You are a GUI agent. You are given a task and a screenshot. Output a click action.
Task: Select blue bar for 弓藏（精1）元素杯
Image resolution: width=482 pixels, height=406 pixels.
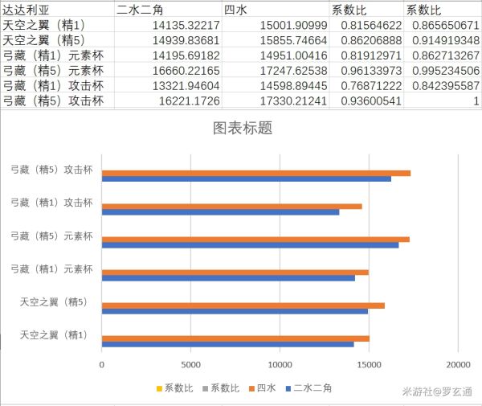click(228, 278)
